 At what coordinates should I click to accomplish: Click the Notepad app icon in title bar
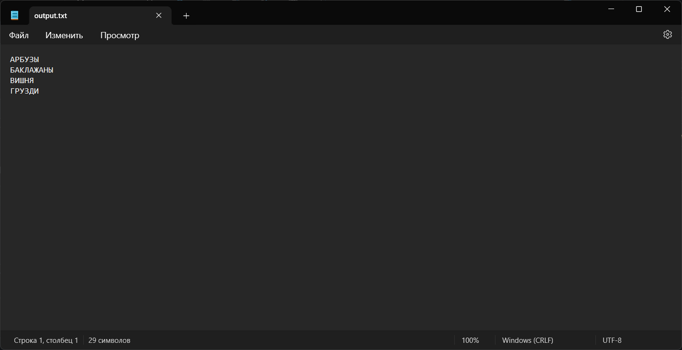pos(15,16)
